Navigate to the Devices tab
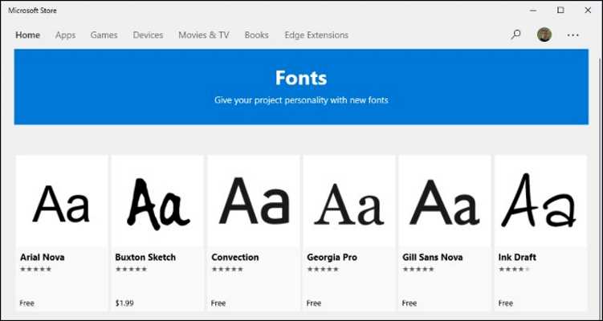The width and height of the screenshot is (603, 321). tap(148, 35)
